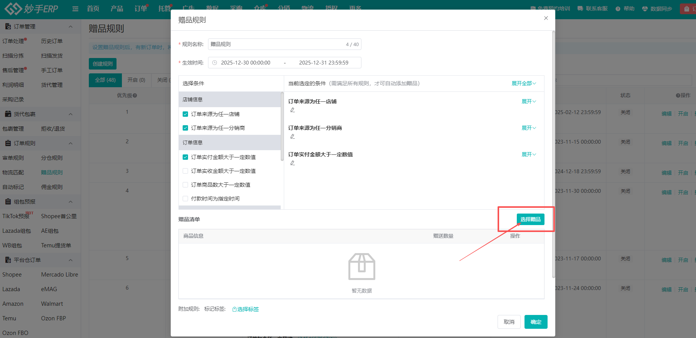Uncheck 订单实付金额大于一定数值 checkbox
Viewport: 696px width, 338px height.
tap(185, 157)
